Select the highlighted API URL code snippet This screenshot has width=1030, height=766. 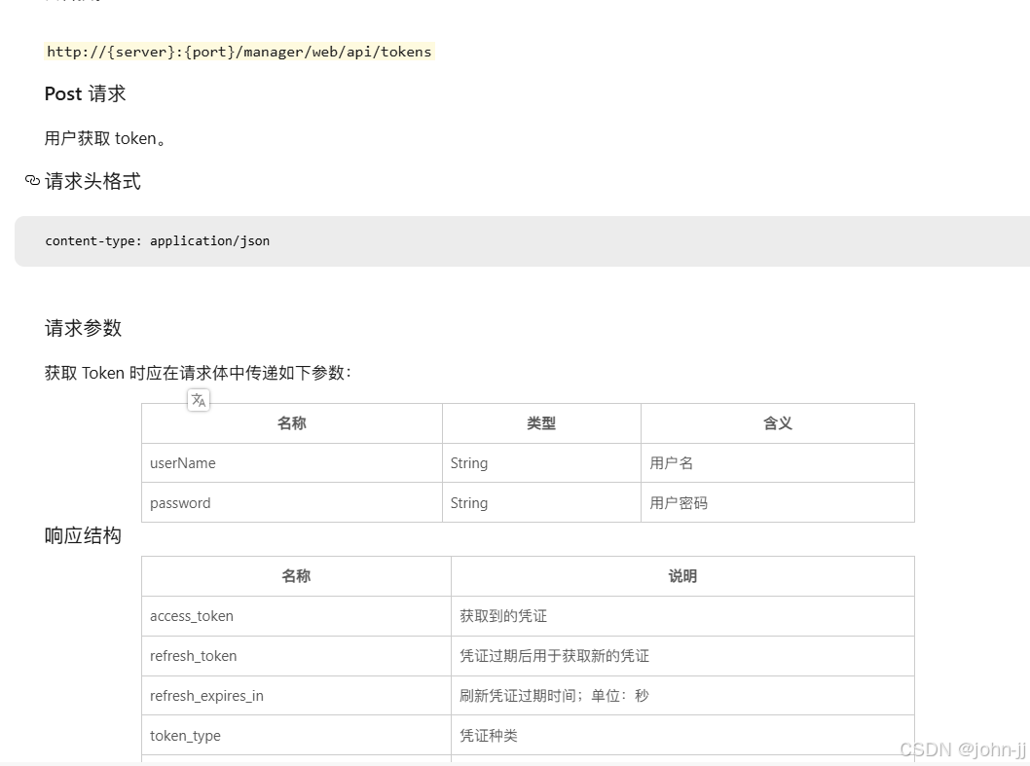(x=239, y=52)
